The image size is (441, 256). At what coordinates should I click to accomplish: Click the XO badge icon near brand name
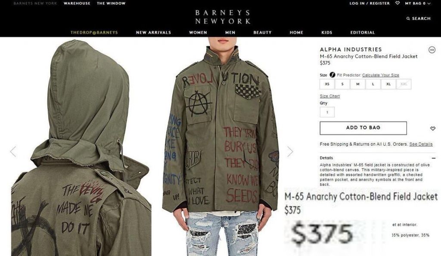coord(432,50)
